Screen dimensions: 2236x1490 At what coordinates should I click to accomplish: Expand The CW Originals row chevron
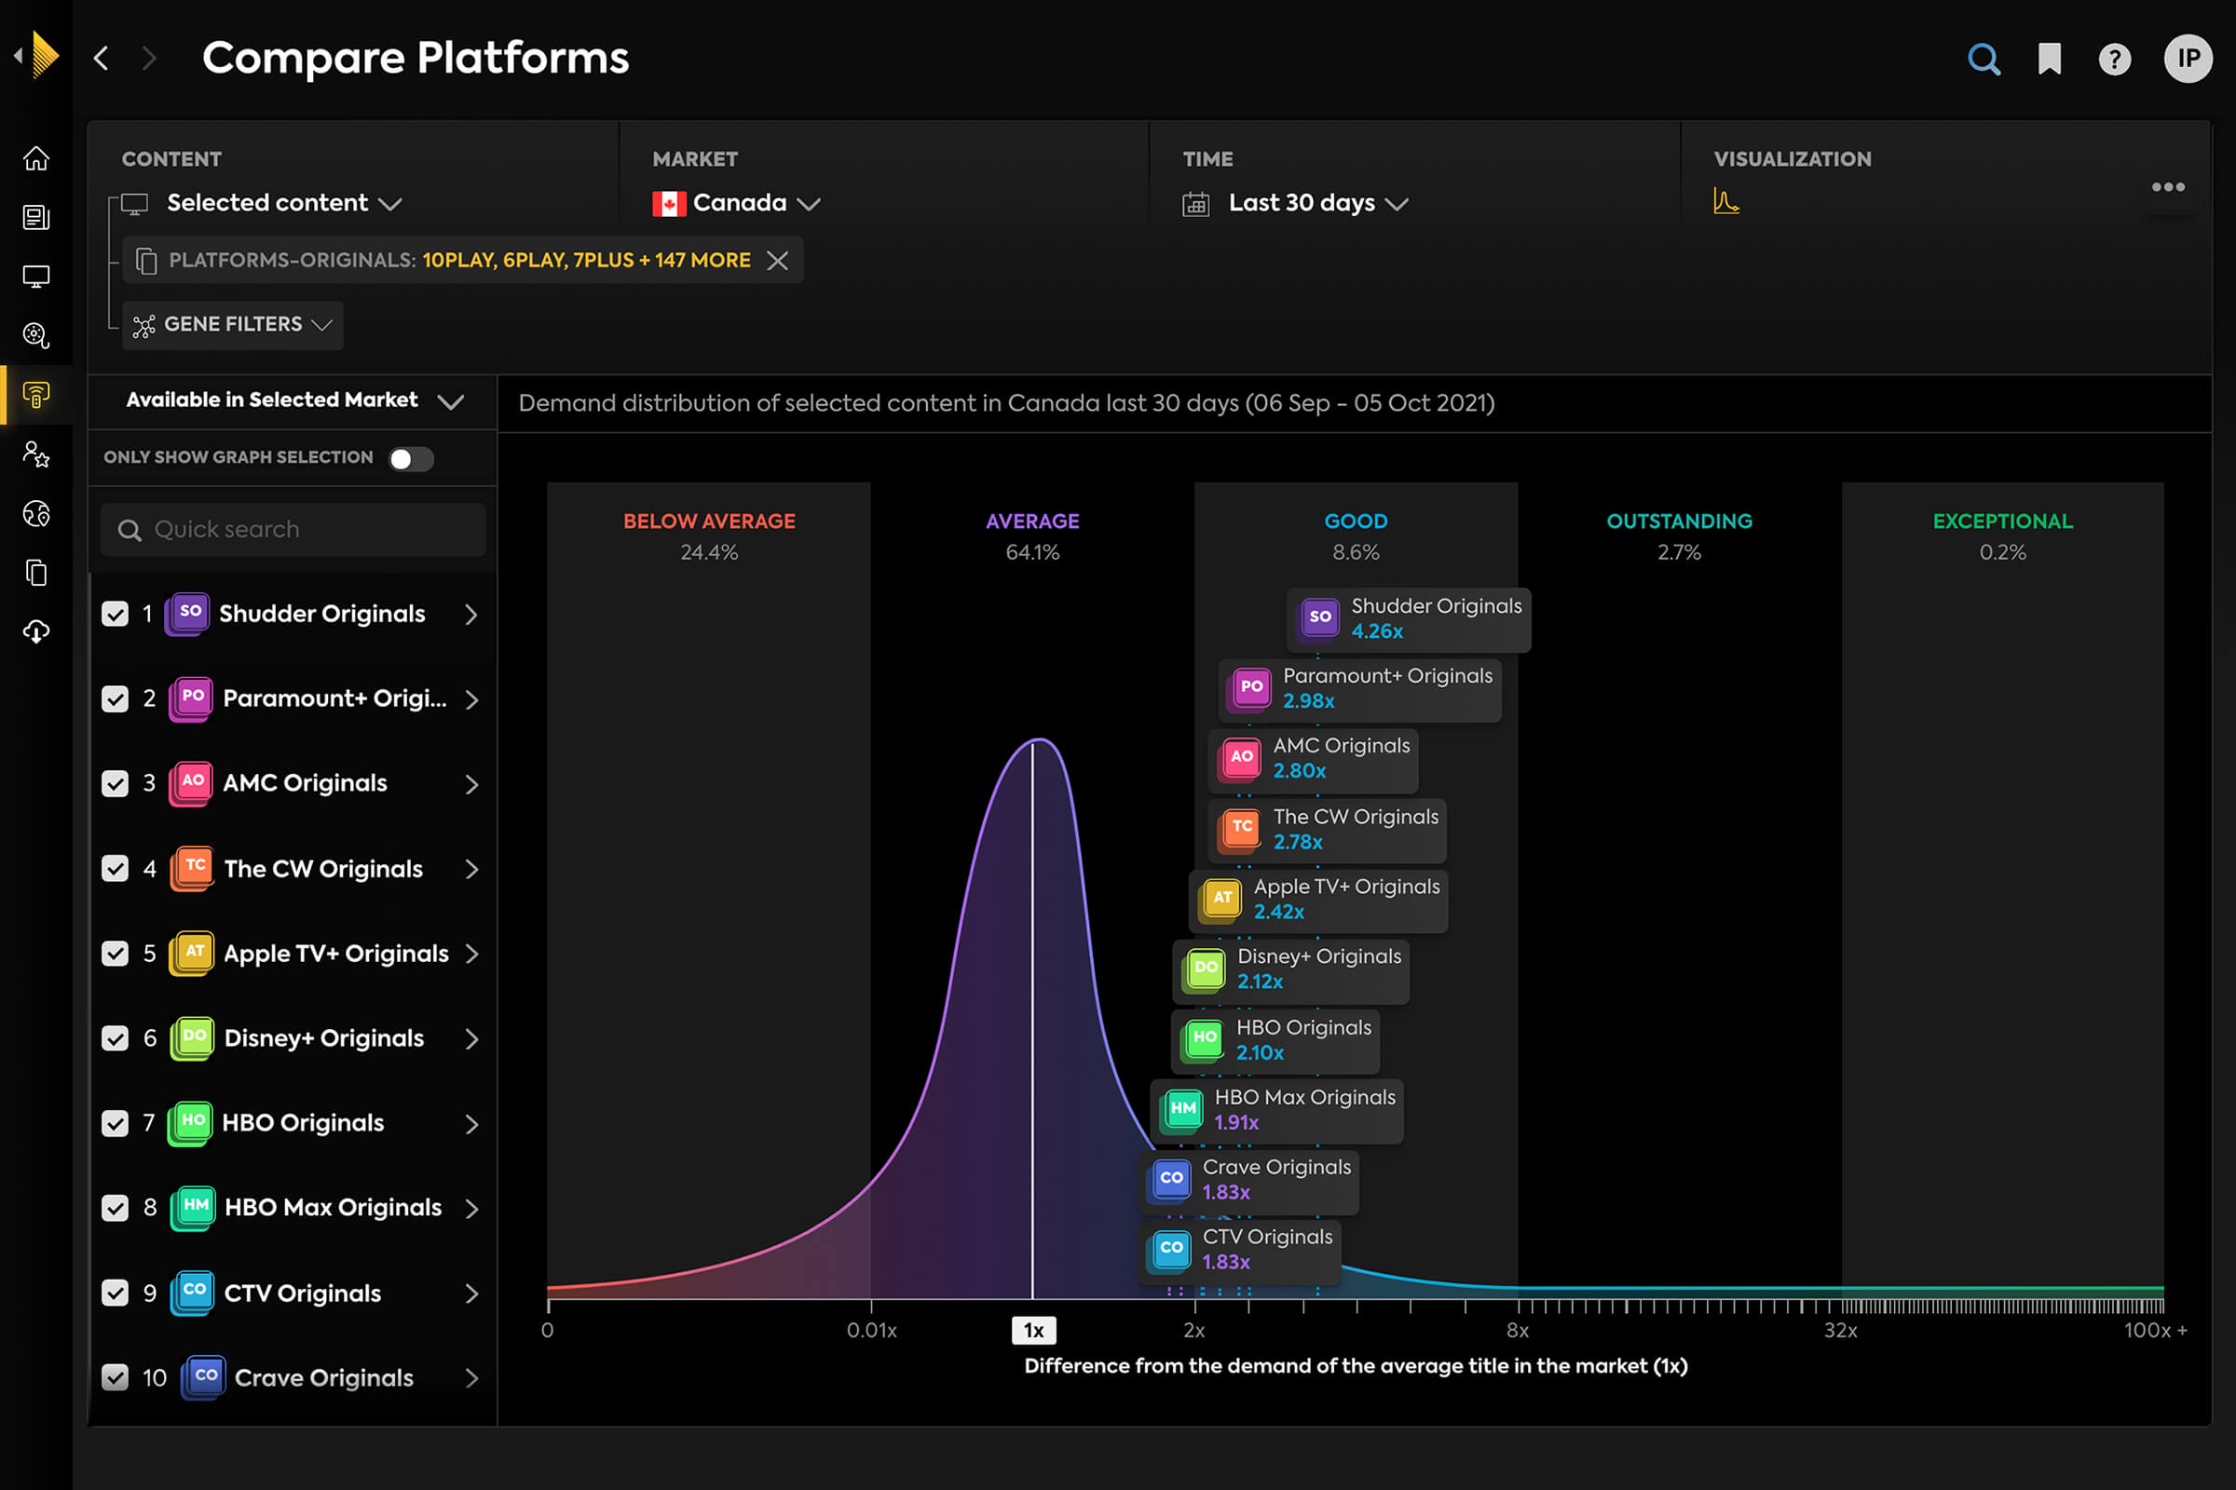(x=471, y=869)
